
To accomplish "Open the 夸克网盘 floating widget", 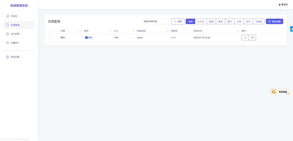I will click(280, 92).
